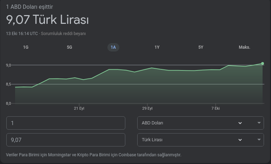This screenshot has width=271, height=164.
Task: Select the 1G time range
Action: tap(26, 47)
